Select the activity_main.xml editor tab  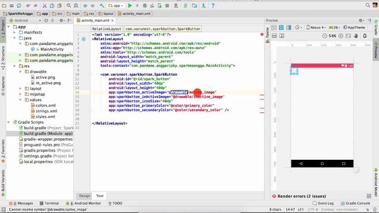coord(95,21)
